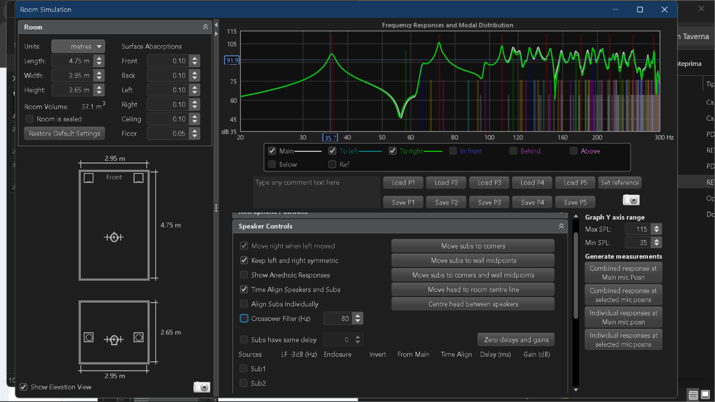The width and height of the screenshot is (715, 402).
Task: Click the graph screenshot camera icon
Action: [631, 200]
